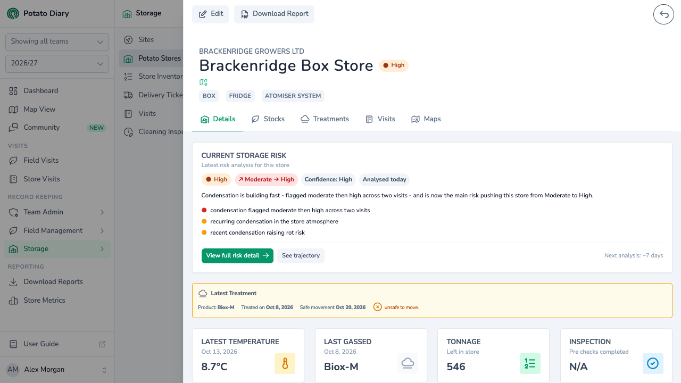Click the ATOMISER SYSTEM tag

click(x=293, y=96)
